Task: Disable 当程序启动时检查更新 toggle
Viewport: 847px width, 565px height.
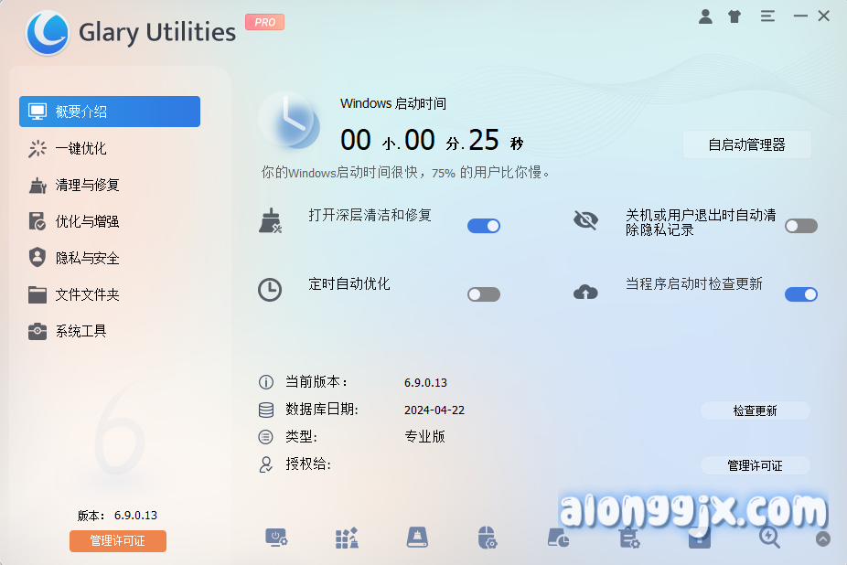Action: click(801, 294)
